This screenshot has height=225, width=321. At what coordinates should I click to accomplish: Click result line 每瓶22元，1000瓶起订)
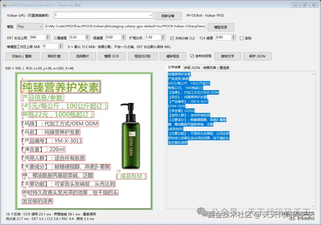coord(185,88)
